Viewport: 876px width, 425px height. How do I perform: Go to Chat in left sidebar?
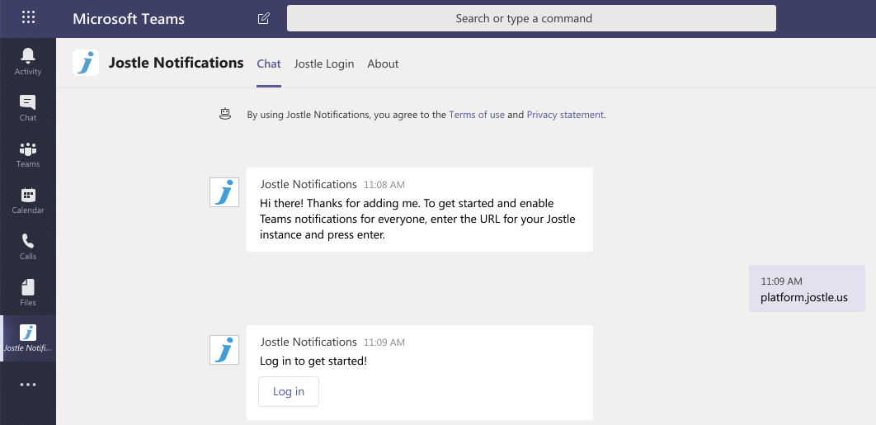coord(28,107)
